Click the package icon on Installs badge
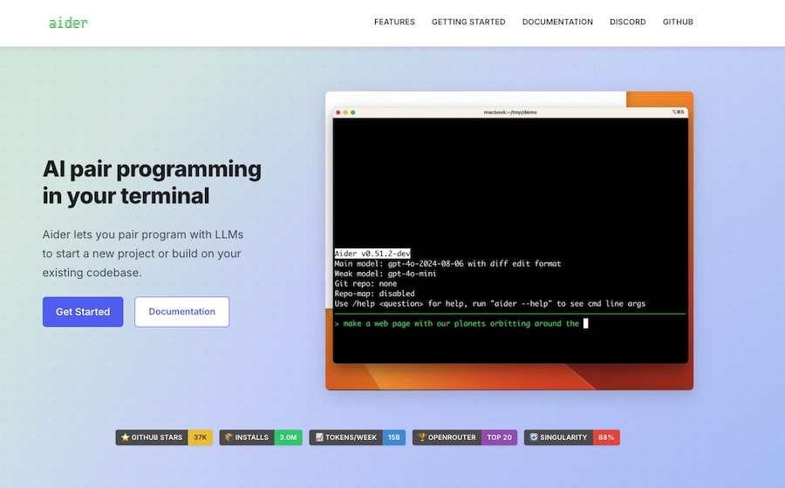The width and height of the screenshot is (785, 488). (228, 437)
